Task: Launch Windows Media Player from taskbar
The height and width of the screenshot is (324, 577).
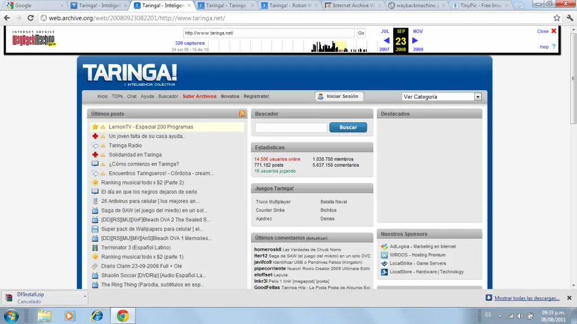Action: tap(69, 316)
